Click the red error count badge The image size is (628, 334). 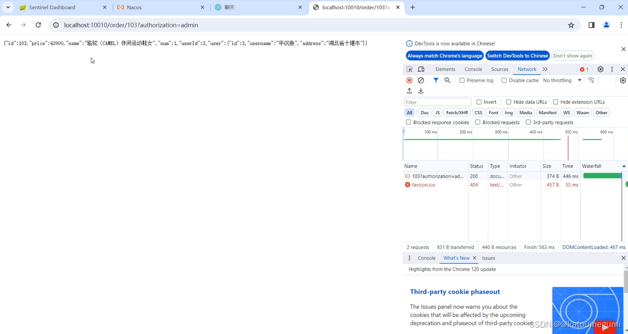coord(584,69)
